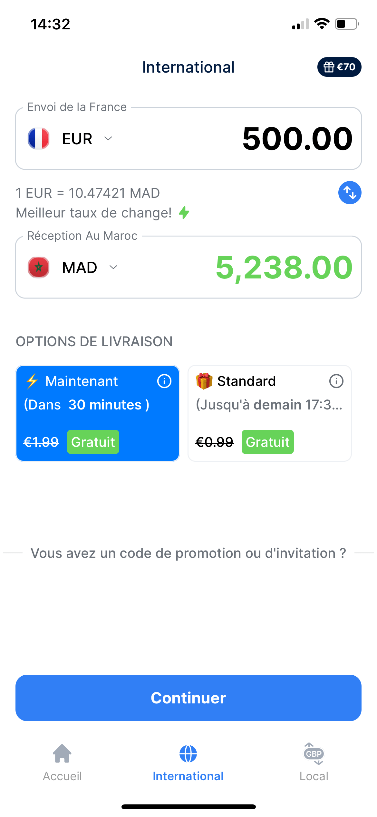
Task: Tap the exchange rate 1 EUR text
Action: click(88, 193)
